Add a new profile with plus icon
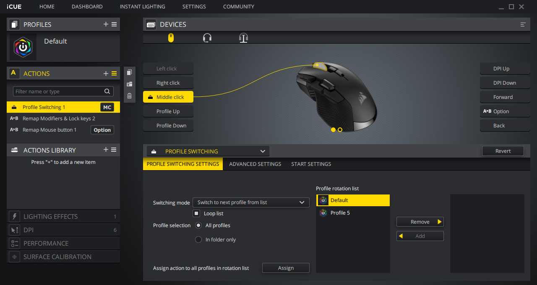 coord(106,24)
